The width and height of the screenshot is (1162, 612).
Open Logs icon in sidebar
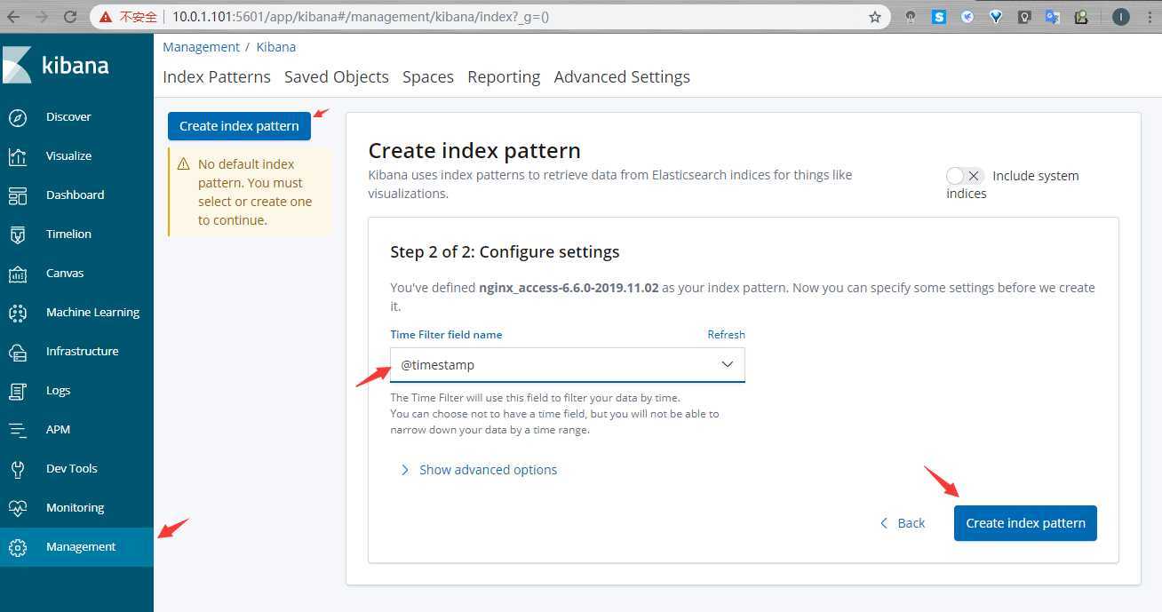pos(18,391)
